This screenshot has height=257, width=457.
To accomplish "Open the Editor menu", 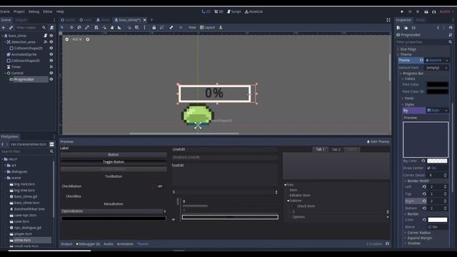I will click(48, 11).
